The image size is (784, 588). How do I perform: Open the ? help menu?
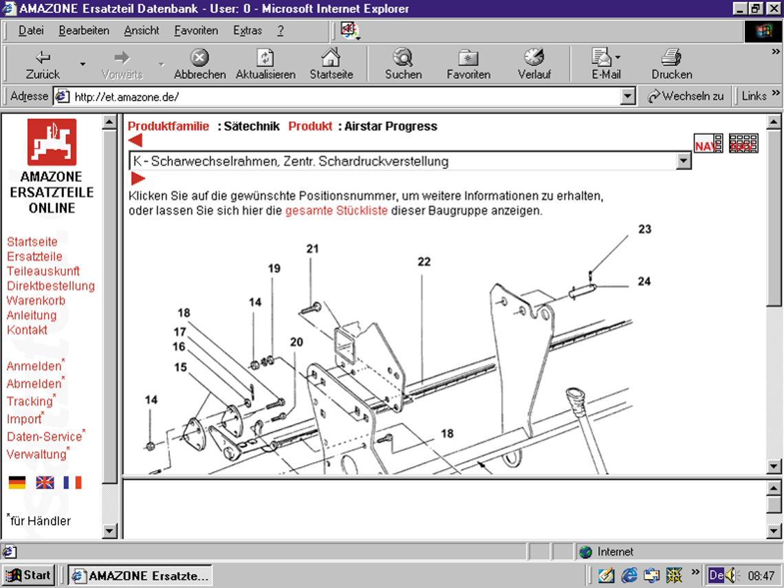point(281,30)
